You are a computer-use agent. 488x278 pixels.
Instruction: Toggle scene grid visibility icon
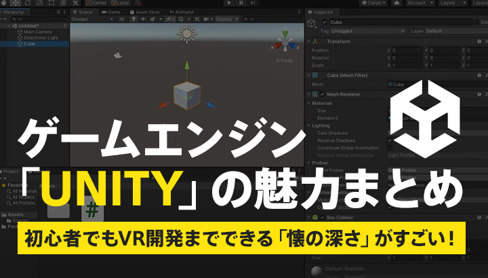(180, 19)
